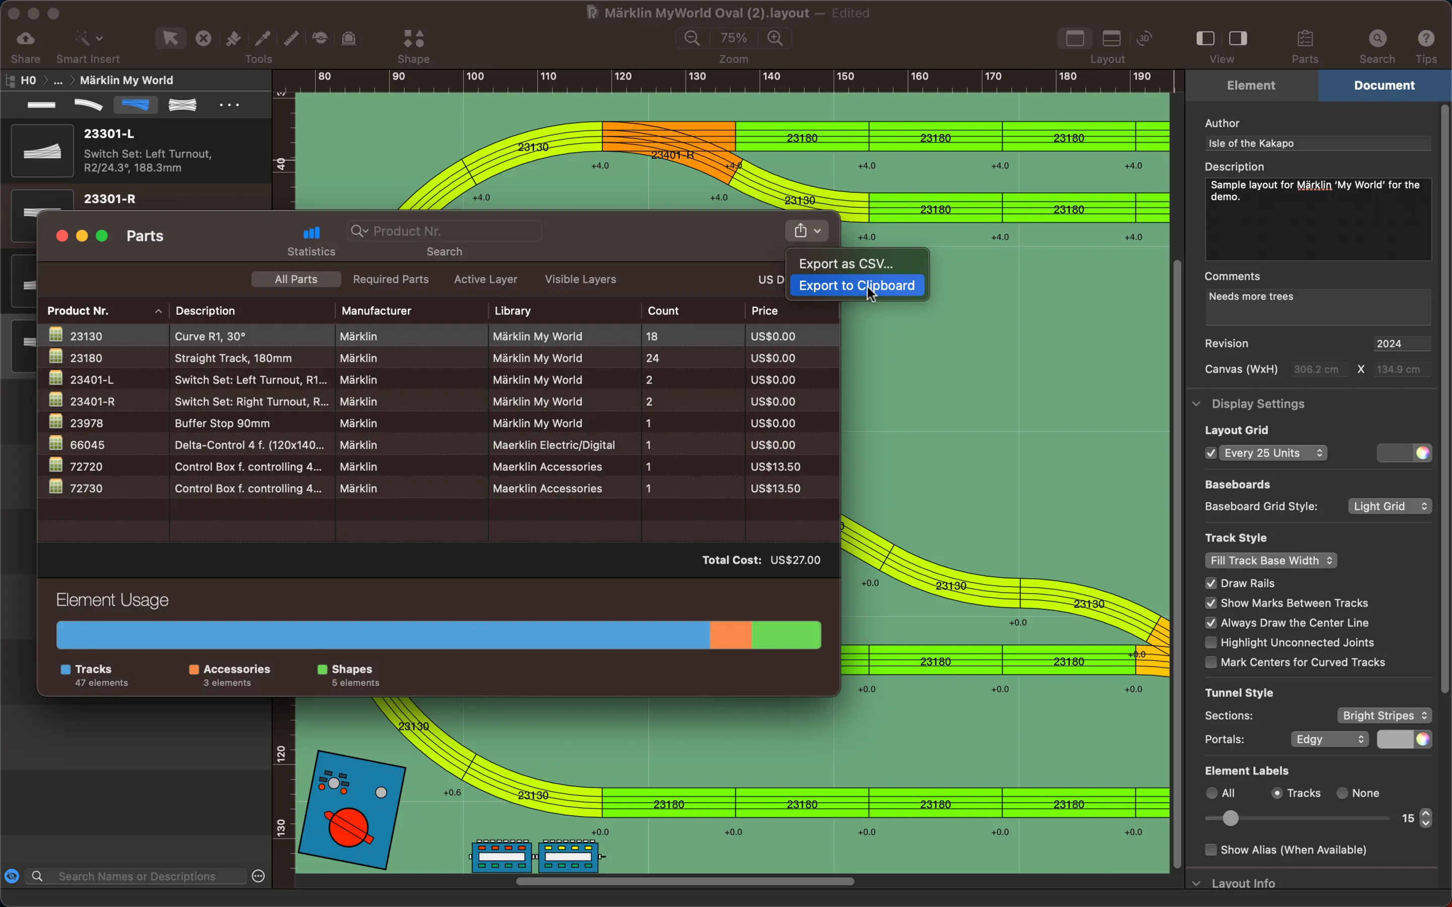Open the Fill Track Base Width dropdown
The width and height of the screenshot is (1452, 907).
click(1270, 560)
